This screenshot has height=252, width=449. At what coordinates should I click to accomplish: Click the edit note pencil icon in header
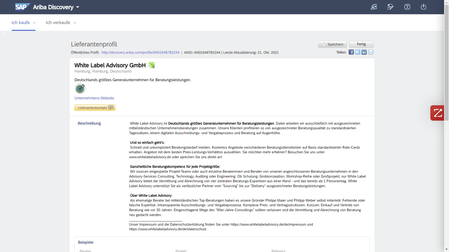click(390, 7)
